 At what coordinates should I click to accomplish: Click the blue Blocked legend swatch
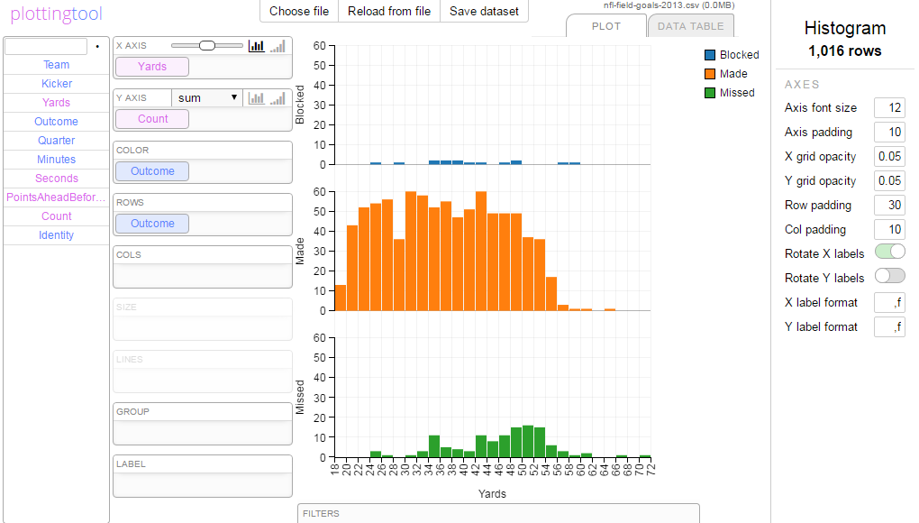click(x=710, y=55)
